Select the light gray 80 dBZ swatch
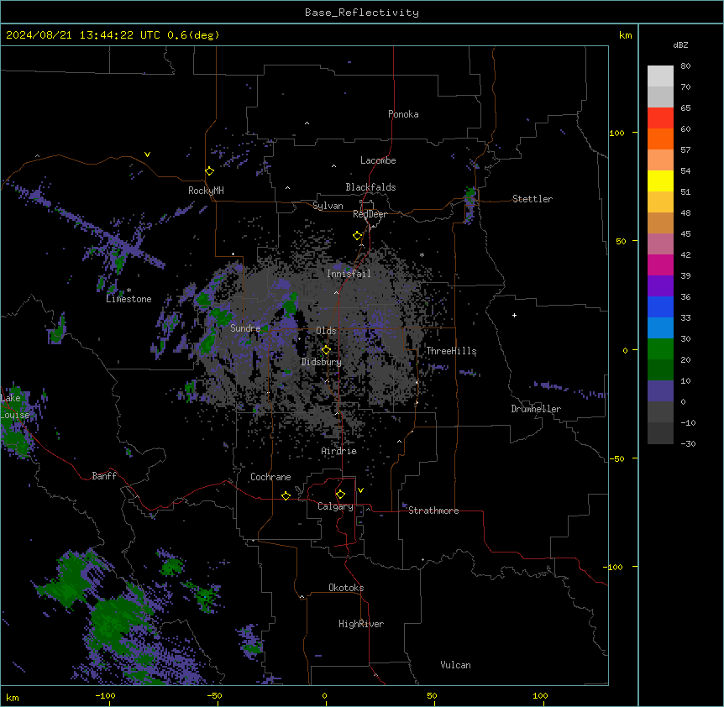The height and width of the screenshot is (707, 724). (x=660, y=76)
